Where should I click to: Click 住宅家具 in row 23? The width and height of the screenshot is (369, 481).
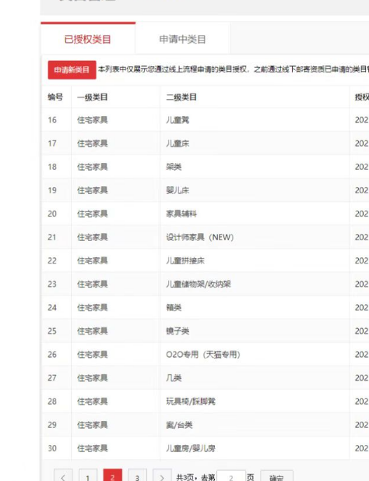(x=93, y=284)
